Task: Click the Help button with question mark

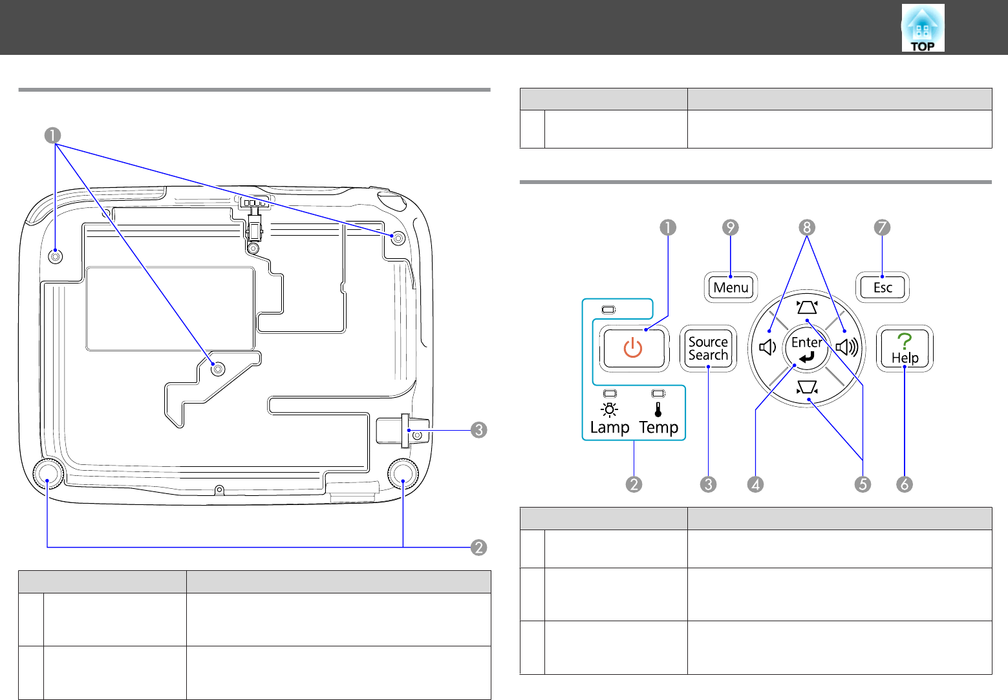Action: (905, 349)
